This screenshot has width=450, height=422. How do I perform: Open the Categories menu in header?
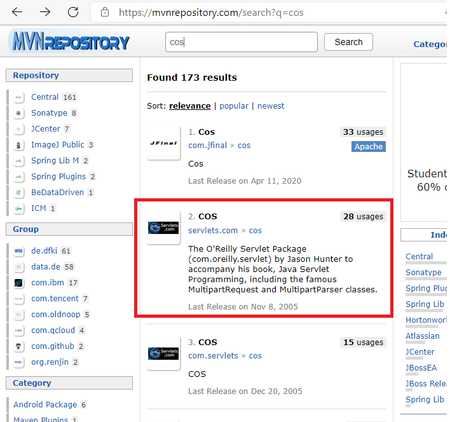point(430,44)
